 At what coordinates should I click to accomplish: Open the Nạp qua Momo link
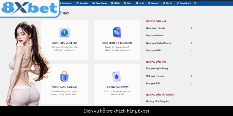(155, 35)
